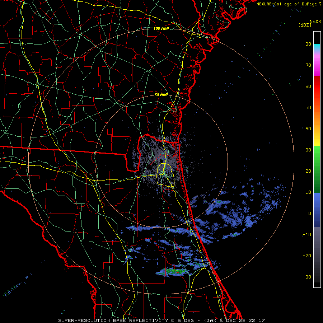Click the red band of the color bar

click(317, 88)
